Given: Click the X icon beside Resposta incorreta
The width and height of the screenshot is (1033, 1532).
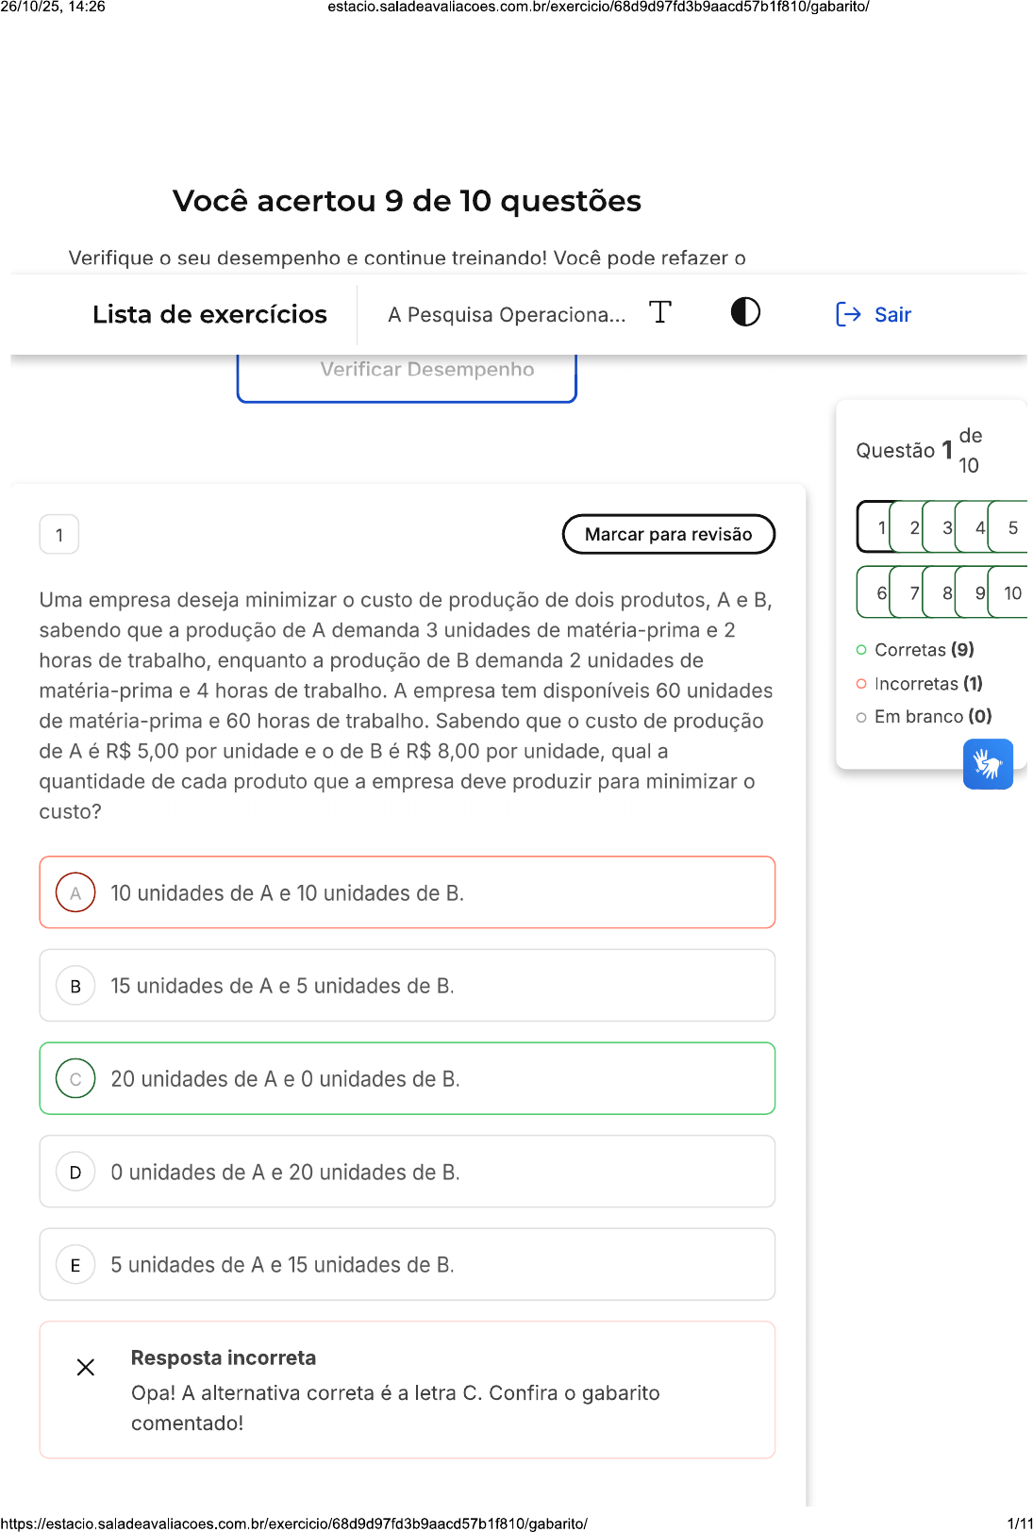Looking at the screenshot, I should [86, 1367].
